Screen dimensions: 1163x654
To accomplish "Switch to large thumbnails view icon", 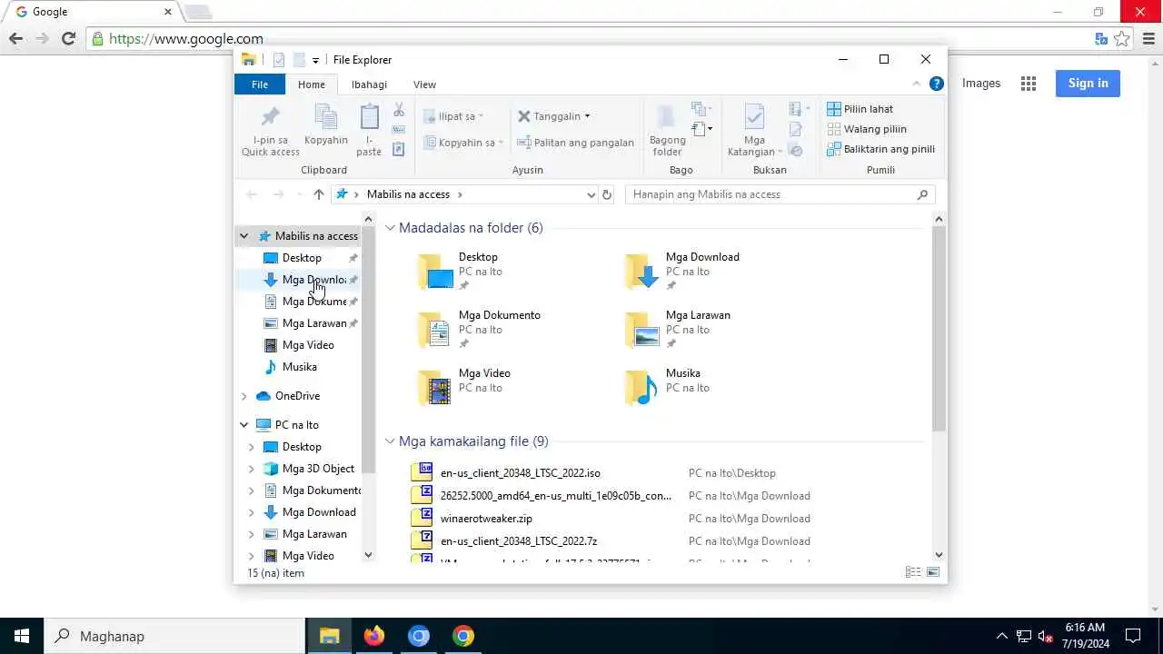I will 932,572.
